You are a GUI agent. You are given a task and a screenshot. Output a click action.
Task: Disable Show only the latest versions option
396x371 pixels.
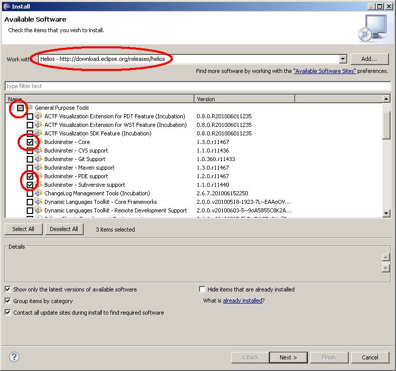coord(8,289)
